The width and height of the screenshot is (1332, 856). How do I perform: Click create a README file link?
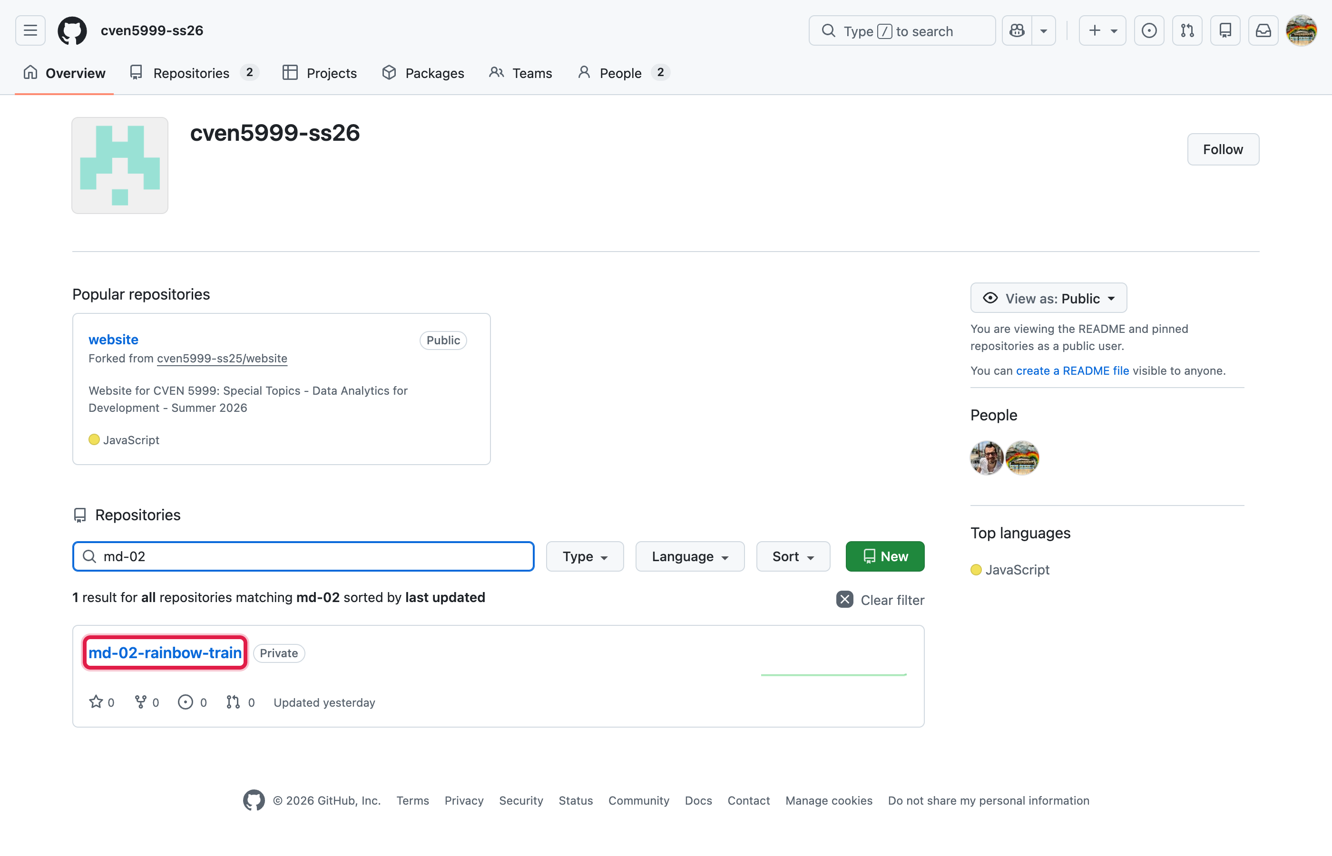[1072, 371]
